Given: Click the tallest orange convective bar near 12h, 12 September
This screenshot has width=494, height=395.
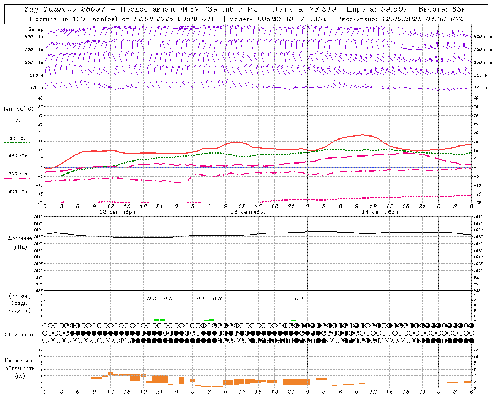Looking at the screenshot, I should [x=110, y=373].
